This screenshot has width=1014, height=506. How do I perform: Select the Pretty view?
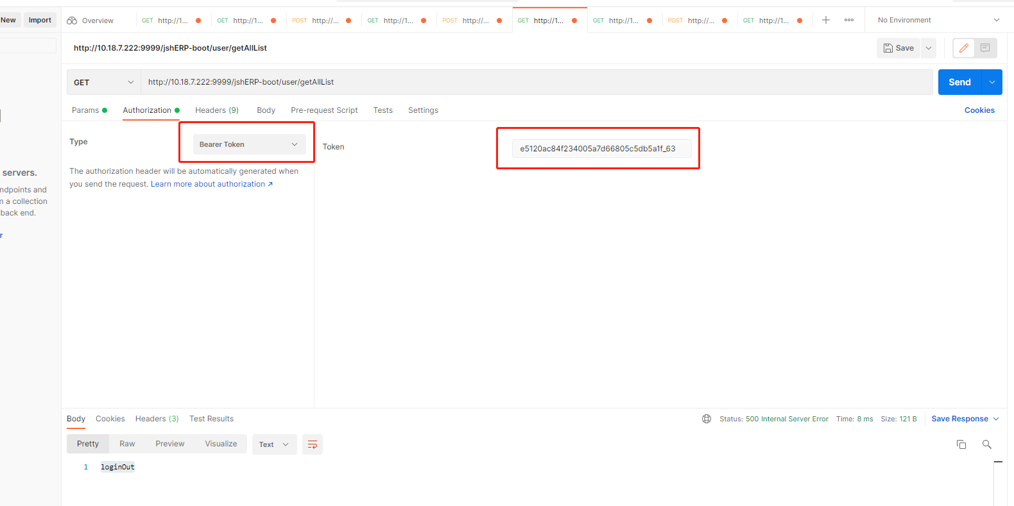pos(88,444)
